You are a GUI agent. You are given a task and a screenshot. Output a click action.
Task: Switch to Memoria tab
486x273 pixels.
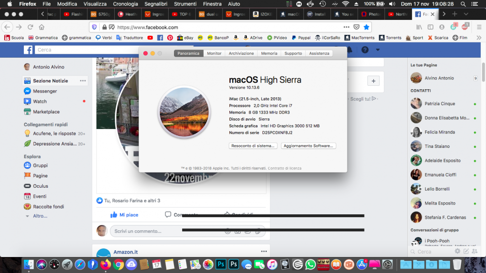[269, 53]
